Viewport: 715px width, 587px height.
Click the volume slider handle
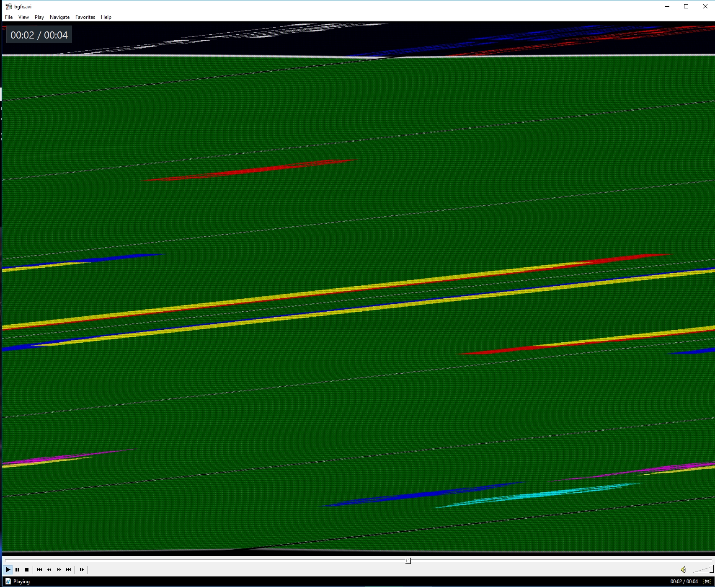711,569
